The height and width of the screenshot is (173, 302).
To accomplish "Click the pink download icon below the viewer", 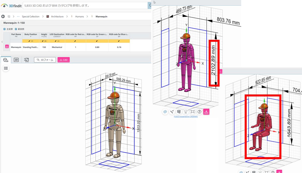I will [x=206, y=111].
